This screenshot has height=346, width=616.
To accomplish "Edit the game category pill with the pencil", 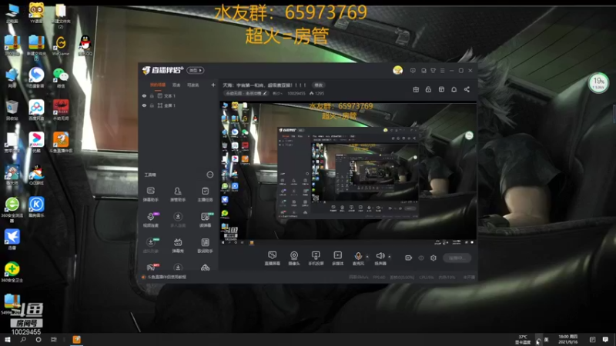I will (246, 93).
